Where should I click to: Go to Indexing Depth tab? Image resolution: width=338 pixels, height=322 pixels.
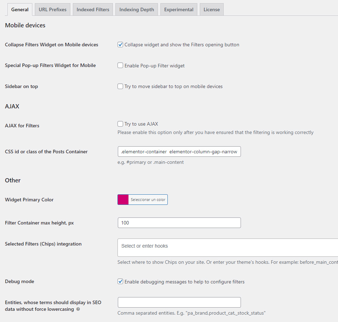click(137, 9)
